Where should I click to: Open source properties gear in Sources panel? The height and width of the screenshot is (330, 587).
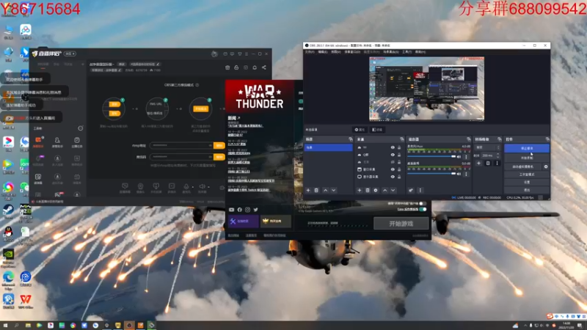point(376,191)
